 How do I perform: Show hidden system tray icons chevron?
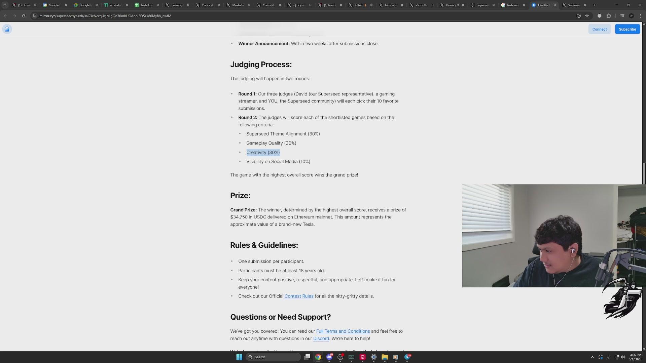pyautogui.click(x=593, y=357)
